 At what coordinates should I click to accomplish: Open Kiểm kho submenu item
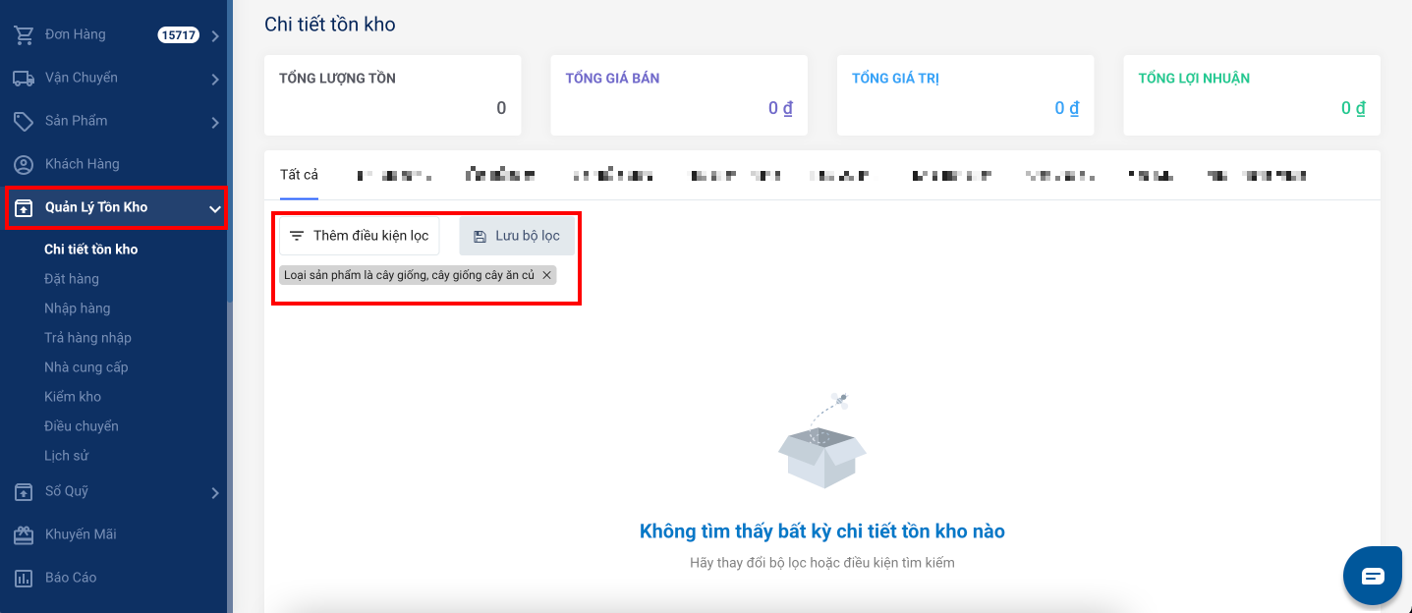pyautogui.click(x=73, y=397)
